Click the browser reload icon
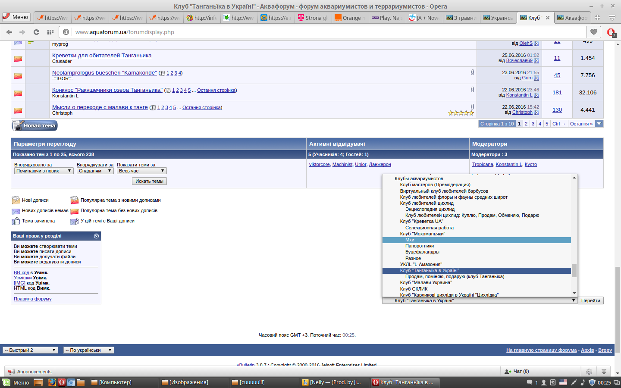Screen dimensions: 621x388 click(36, 32)
